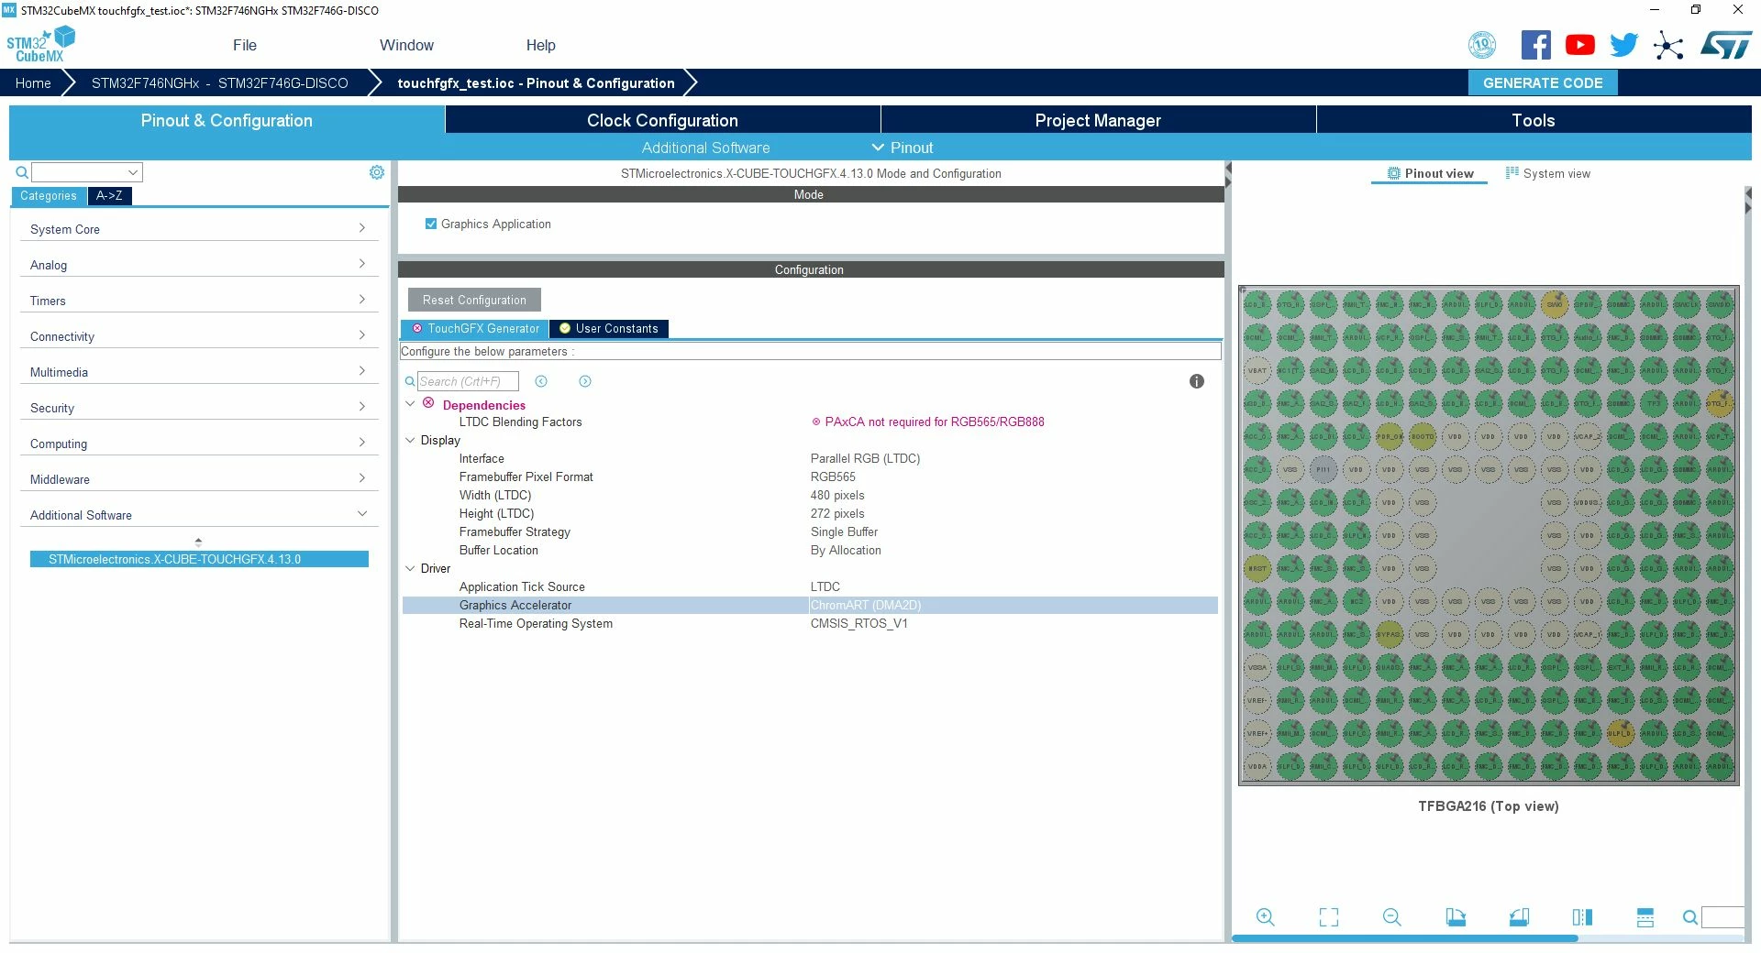Open the peripheral search dropdown

[133, 172]
